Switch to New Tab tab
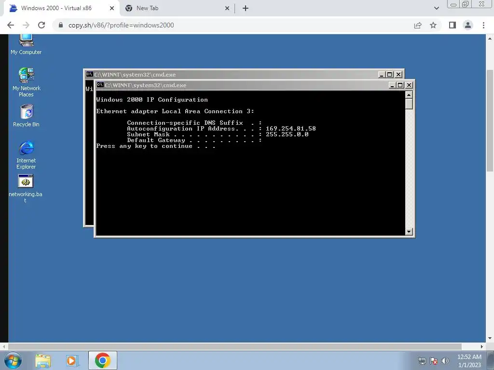 [177, 9]
